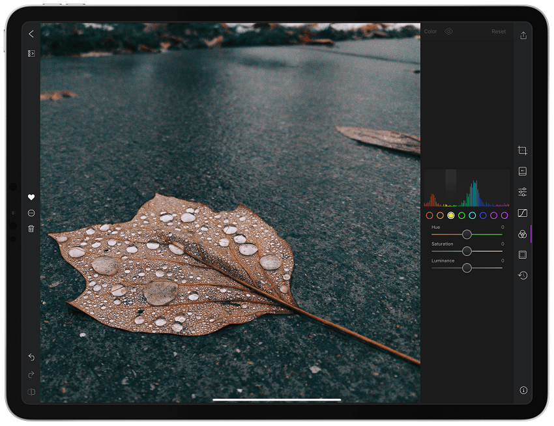Toggle split view comparison
Image resolution: width=554 pixels, height=426 pixels.
click(x=31, y=392)
